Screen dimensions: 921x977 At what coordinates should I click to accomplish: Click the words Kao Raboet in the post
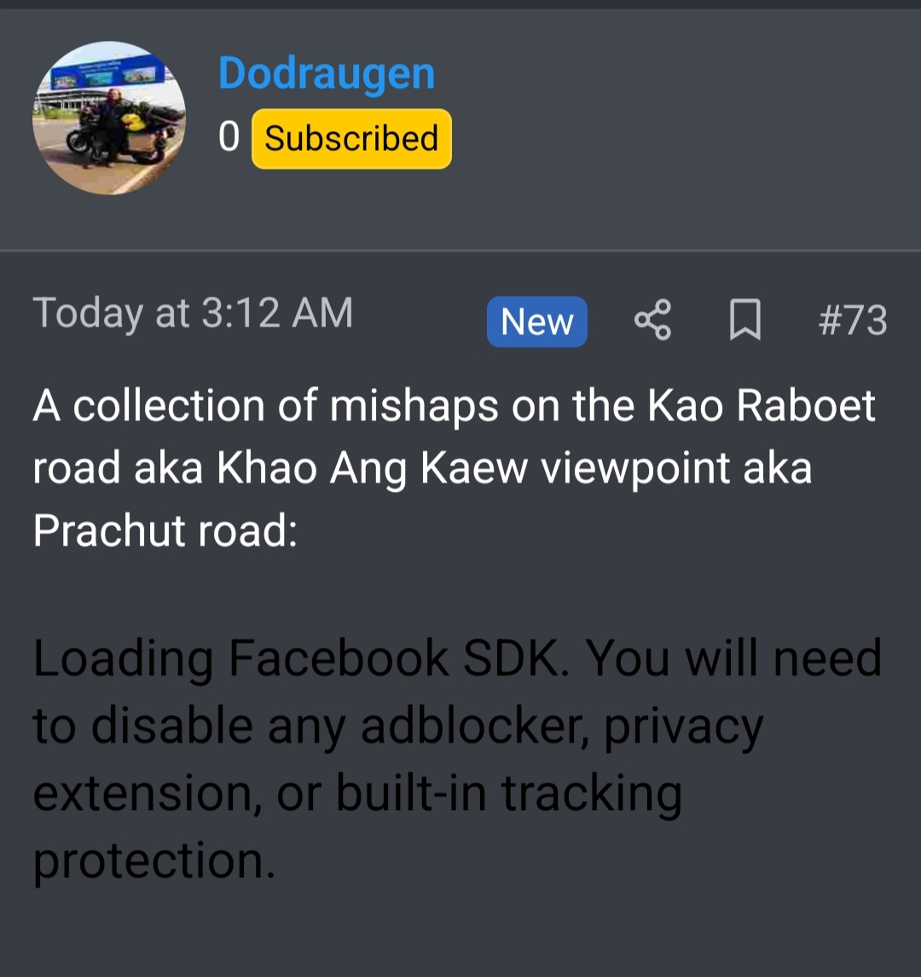click(761, 407)
